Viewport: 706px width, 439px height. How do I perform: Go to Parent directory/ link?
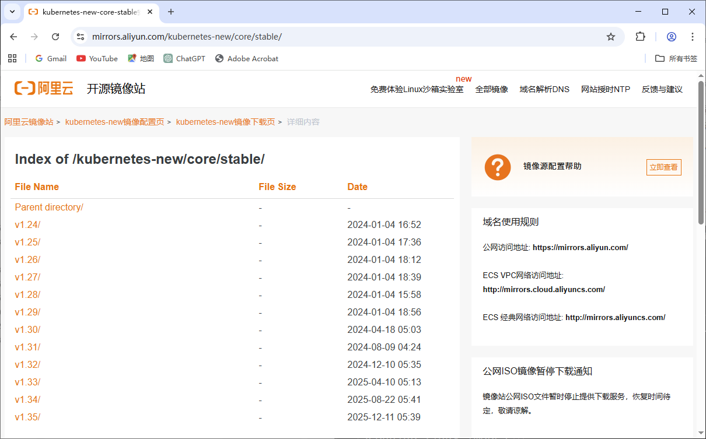(49, 208)
